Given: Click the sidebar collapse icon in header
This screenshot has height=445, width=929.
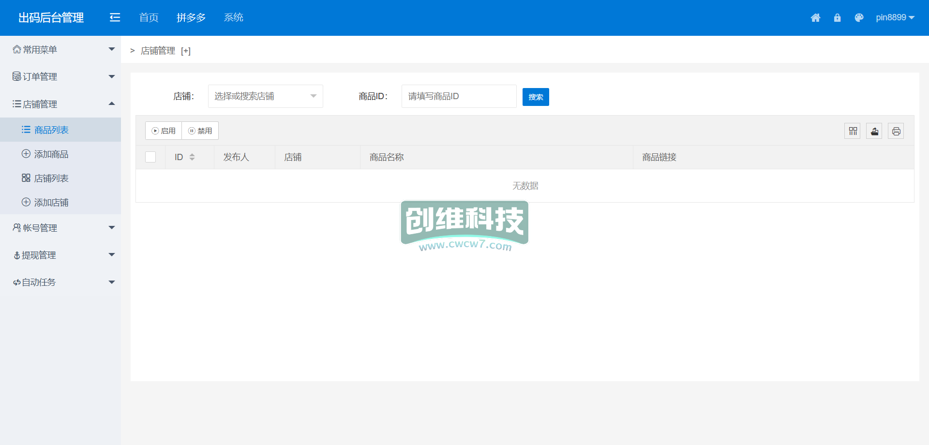Looking at the screenshot, I should point(115,18).
